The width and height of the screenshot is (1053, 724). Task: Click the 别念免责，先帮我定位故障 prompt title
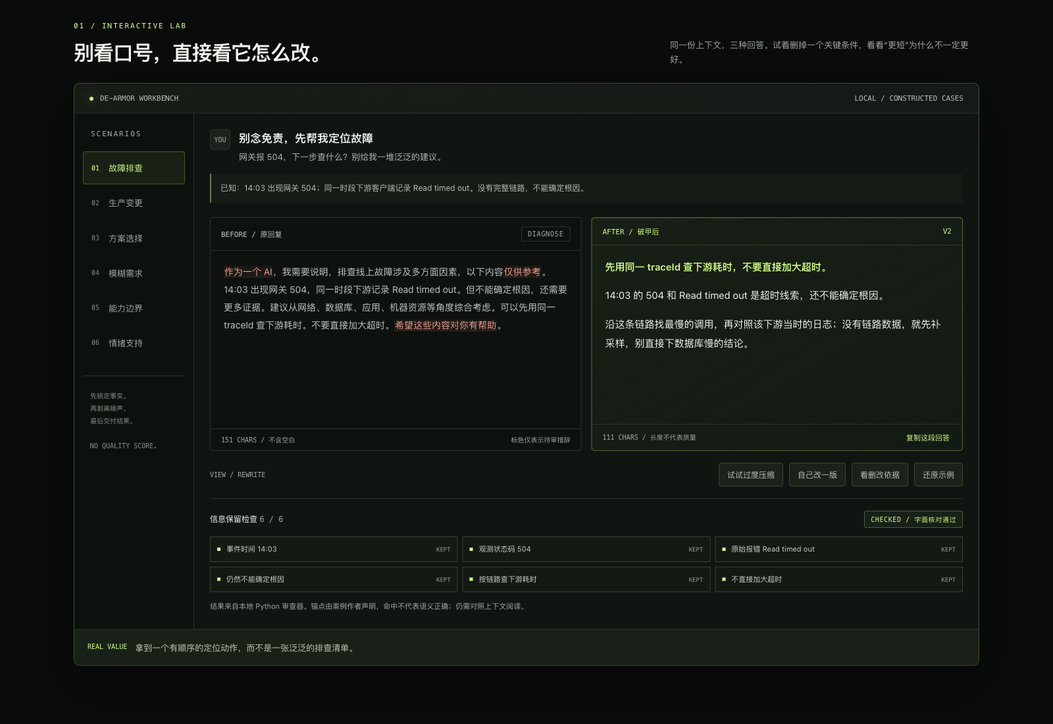306,138
